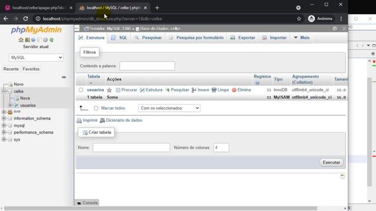Open page settings gear icon in breadcrumb
This screenshot has width=376, height=211.
(335, 29)
